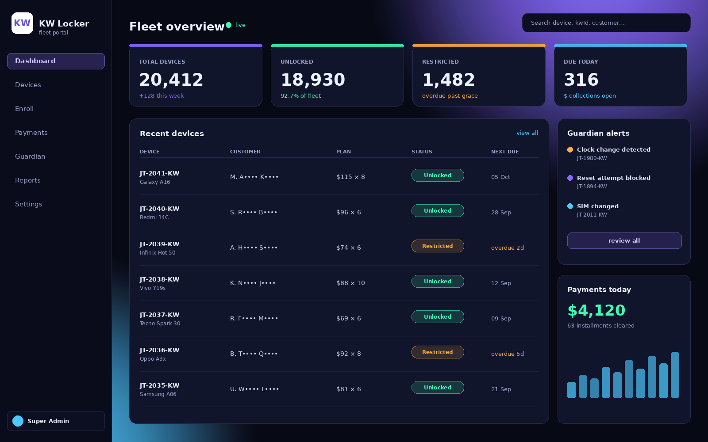The height and width of the screenshot is (442, 708).
Task: Open the Super Admin profile button
Action: tap(56, 421)
